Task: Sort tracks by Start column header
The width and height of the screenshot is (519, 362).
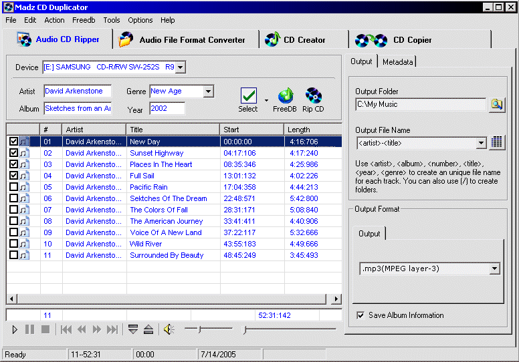Action: (251, 130)
